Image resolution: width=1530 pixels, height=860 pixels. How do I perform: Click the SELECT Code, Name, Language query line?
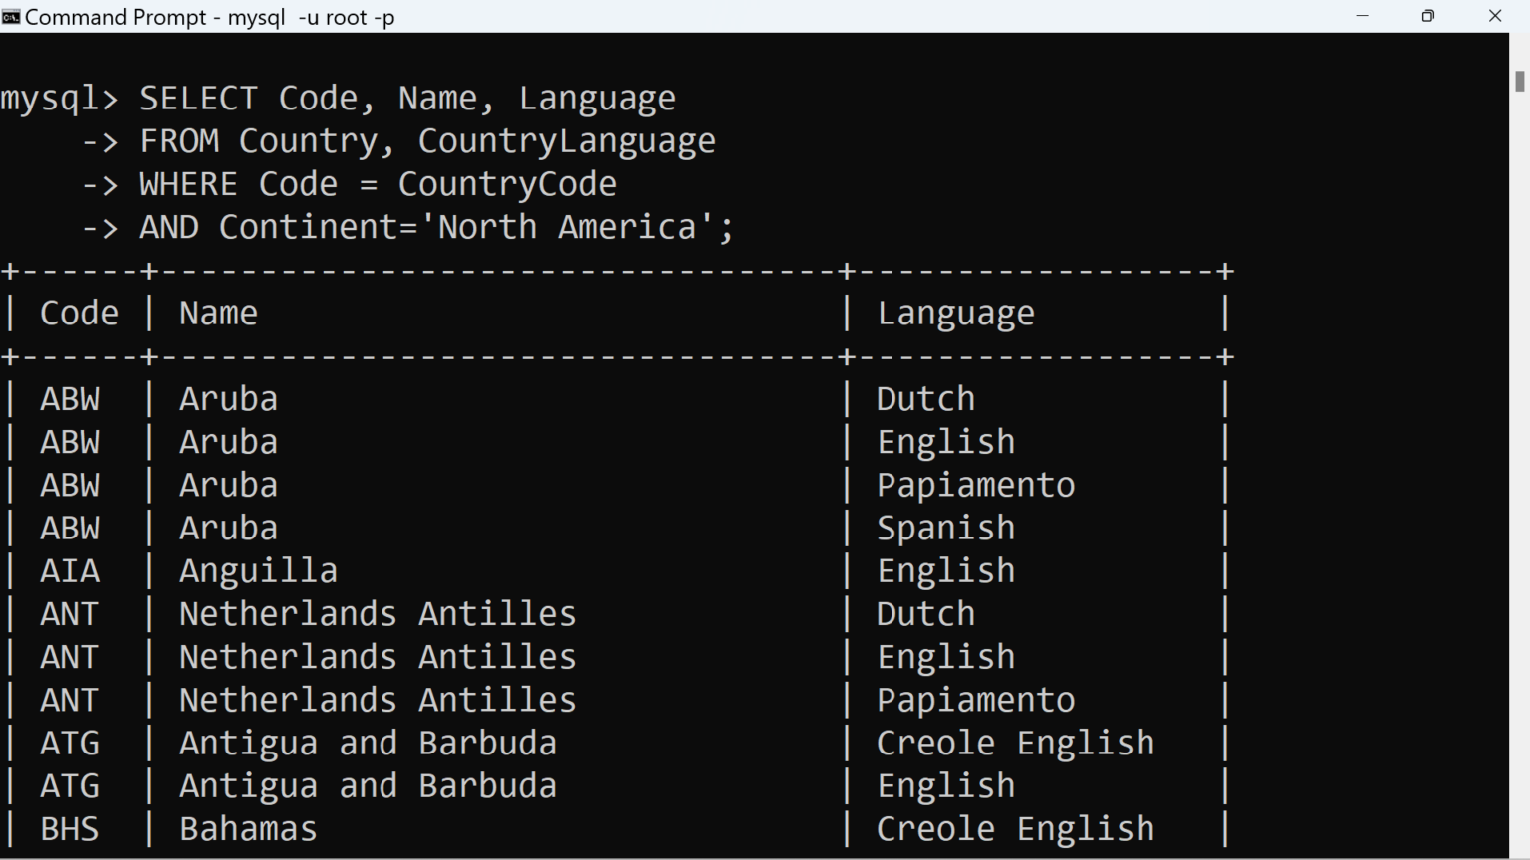point(408,97)
